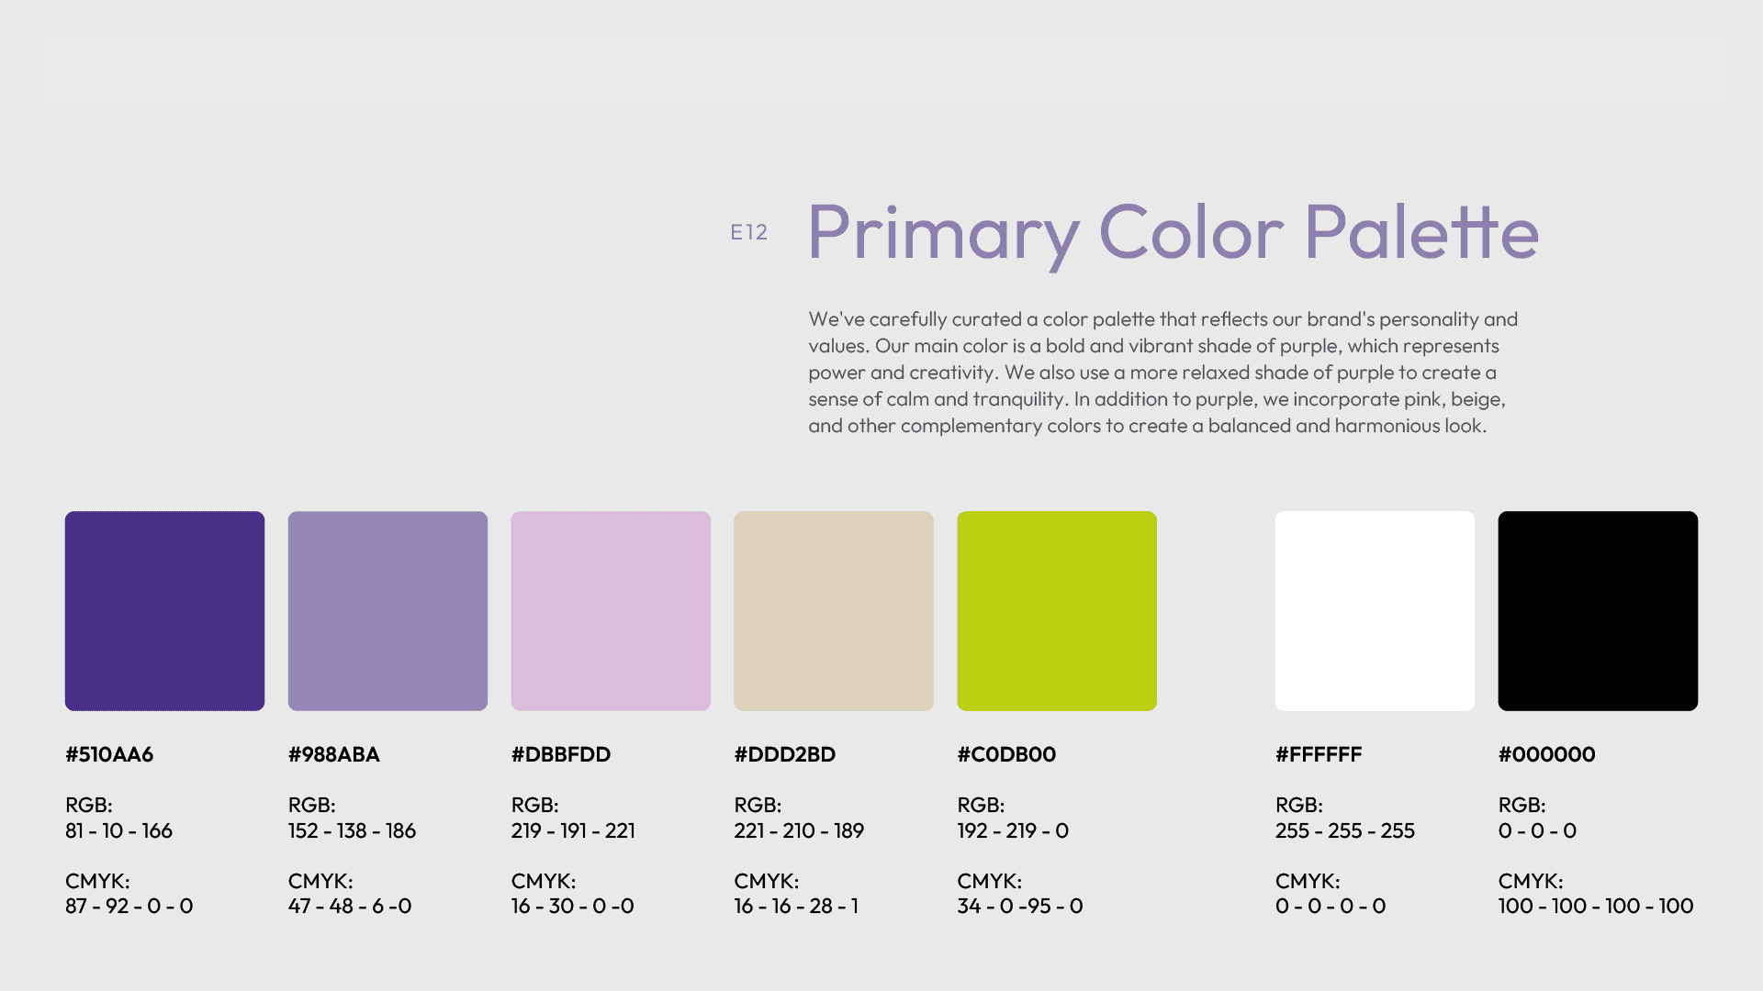The image size is (1763, 991).
Task: Click CMYK value 34 - 0 -95 - 0
Action: (x=1020, y=906)
